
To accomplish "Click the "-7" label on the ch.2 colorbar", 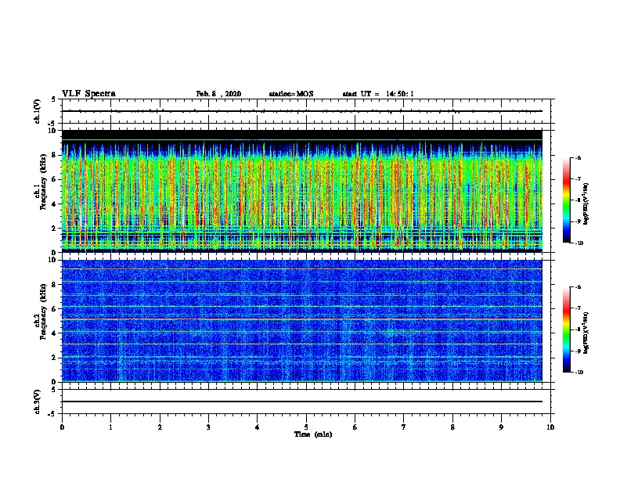I will pos(579,308).
